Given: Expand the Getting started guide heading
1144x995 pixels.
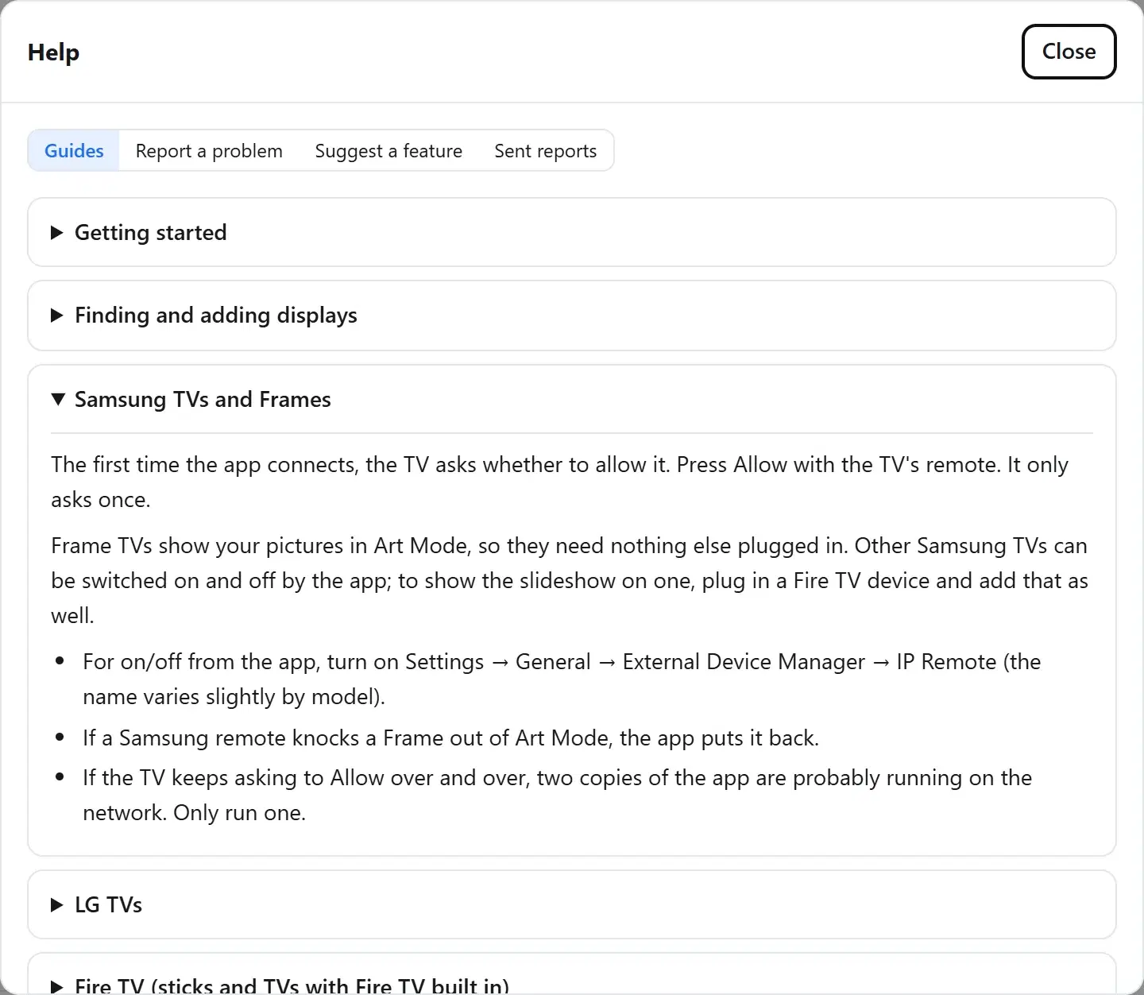Looking at the screenshot, I should [151, 233].
